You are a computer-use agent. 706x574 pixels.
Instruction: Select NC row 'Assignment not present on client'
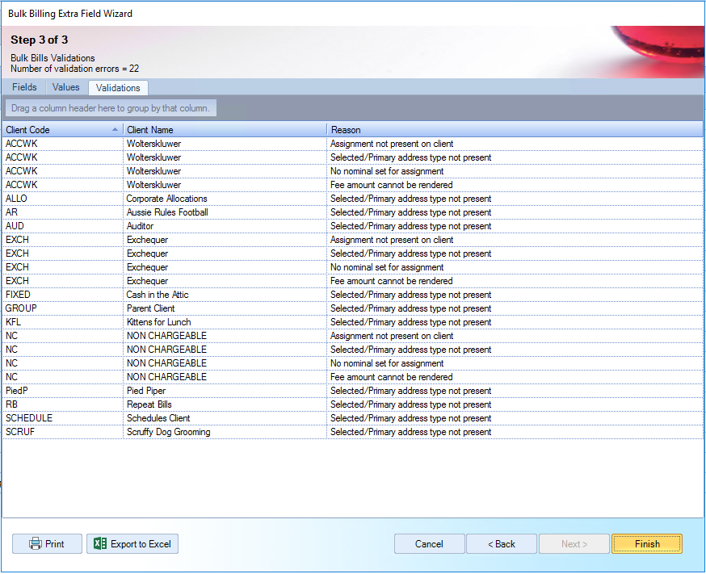352,336
